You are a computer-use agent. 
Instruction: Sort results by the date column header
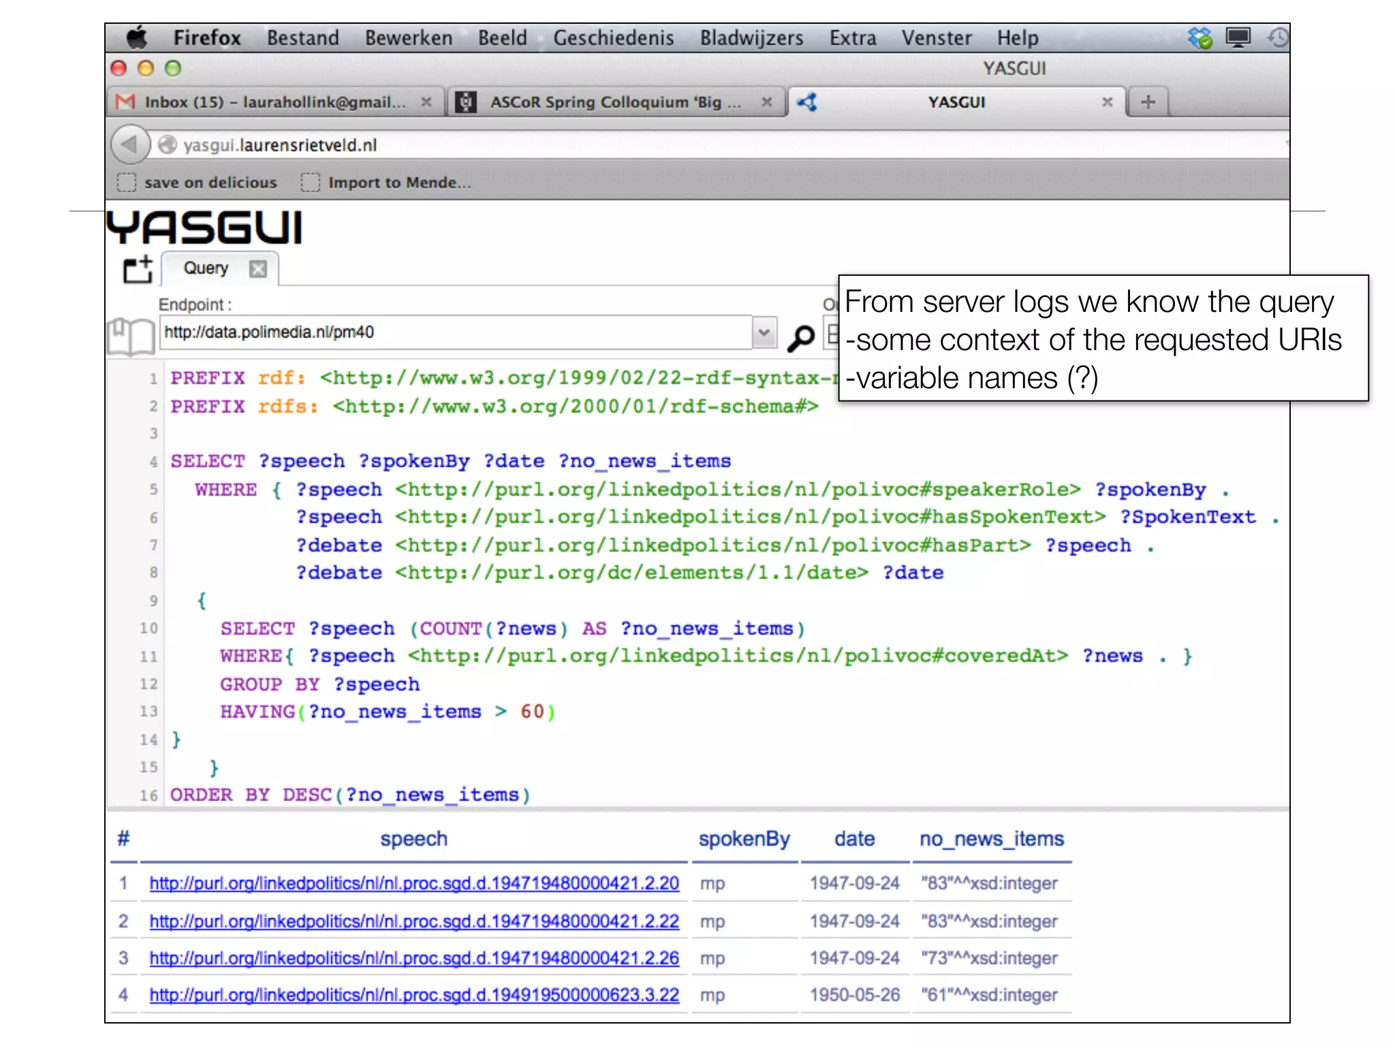[x=854, y=839]
